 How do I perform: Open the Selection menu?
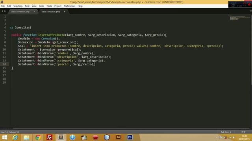coord(18,6)
